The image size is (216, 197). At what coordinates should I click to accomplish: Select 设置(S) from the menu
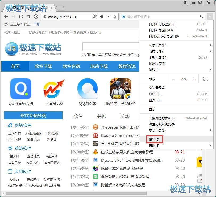pyautogui.click(x=154, y=139)
